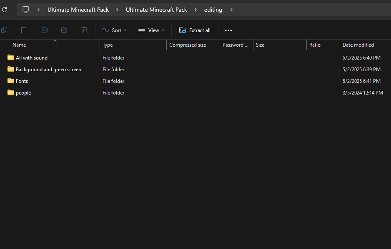Click File folder type of All with sound
Image resolution: width=391 pixels, height=249 pixels.
pos(113,58)
